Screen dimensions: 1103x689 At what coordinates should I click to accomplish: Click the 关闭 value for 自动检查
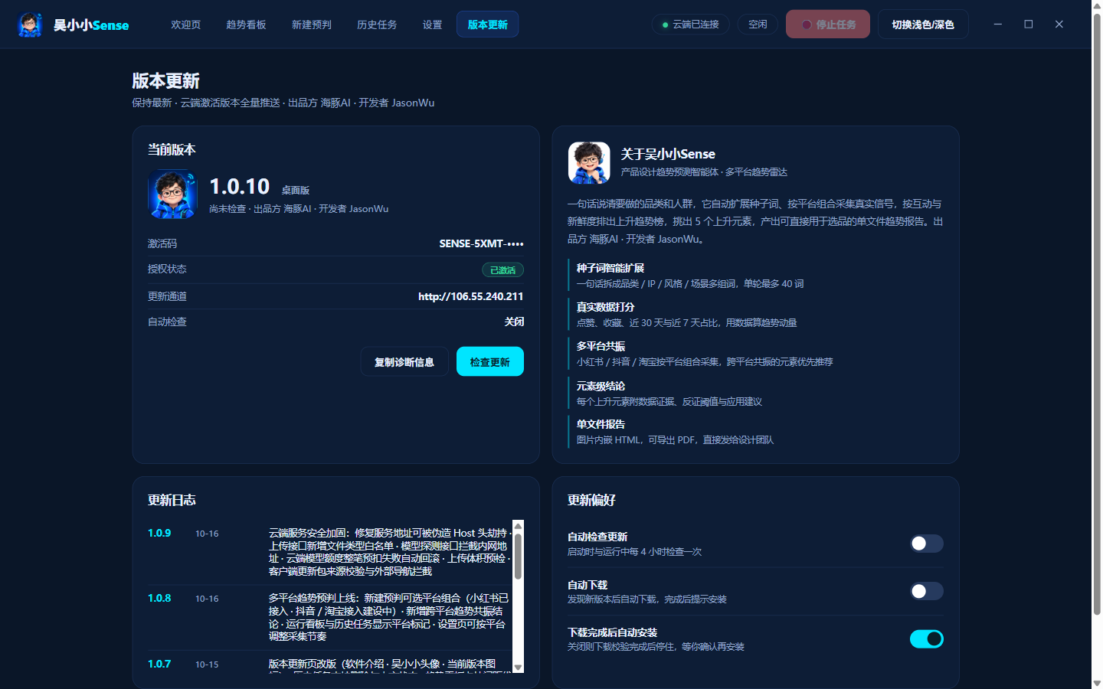pos(515,322)
